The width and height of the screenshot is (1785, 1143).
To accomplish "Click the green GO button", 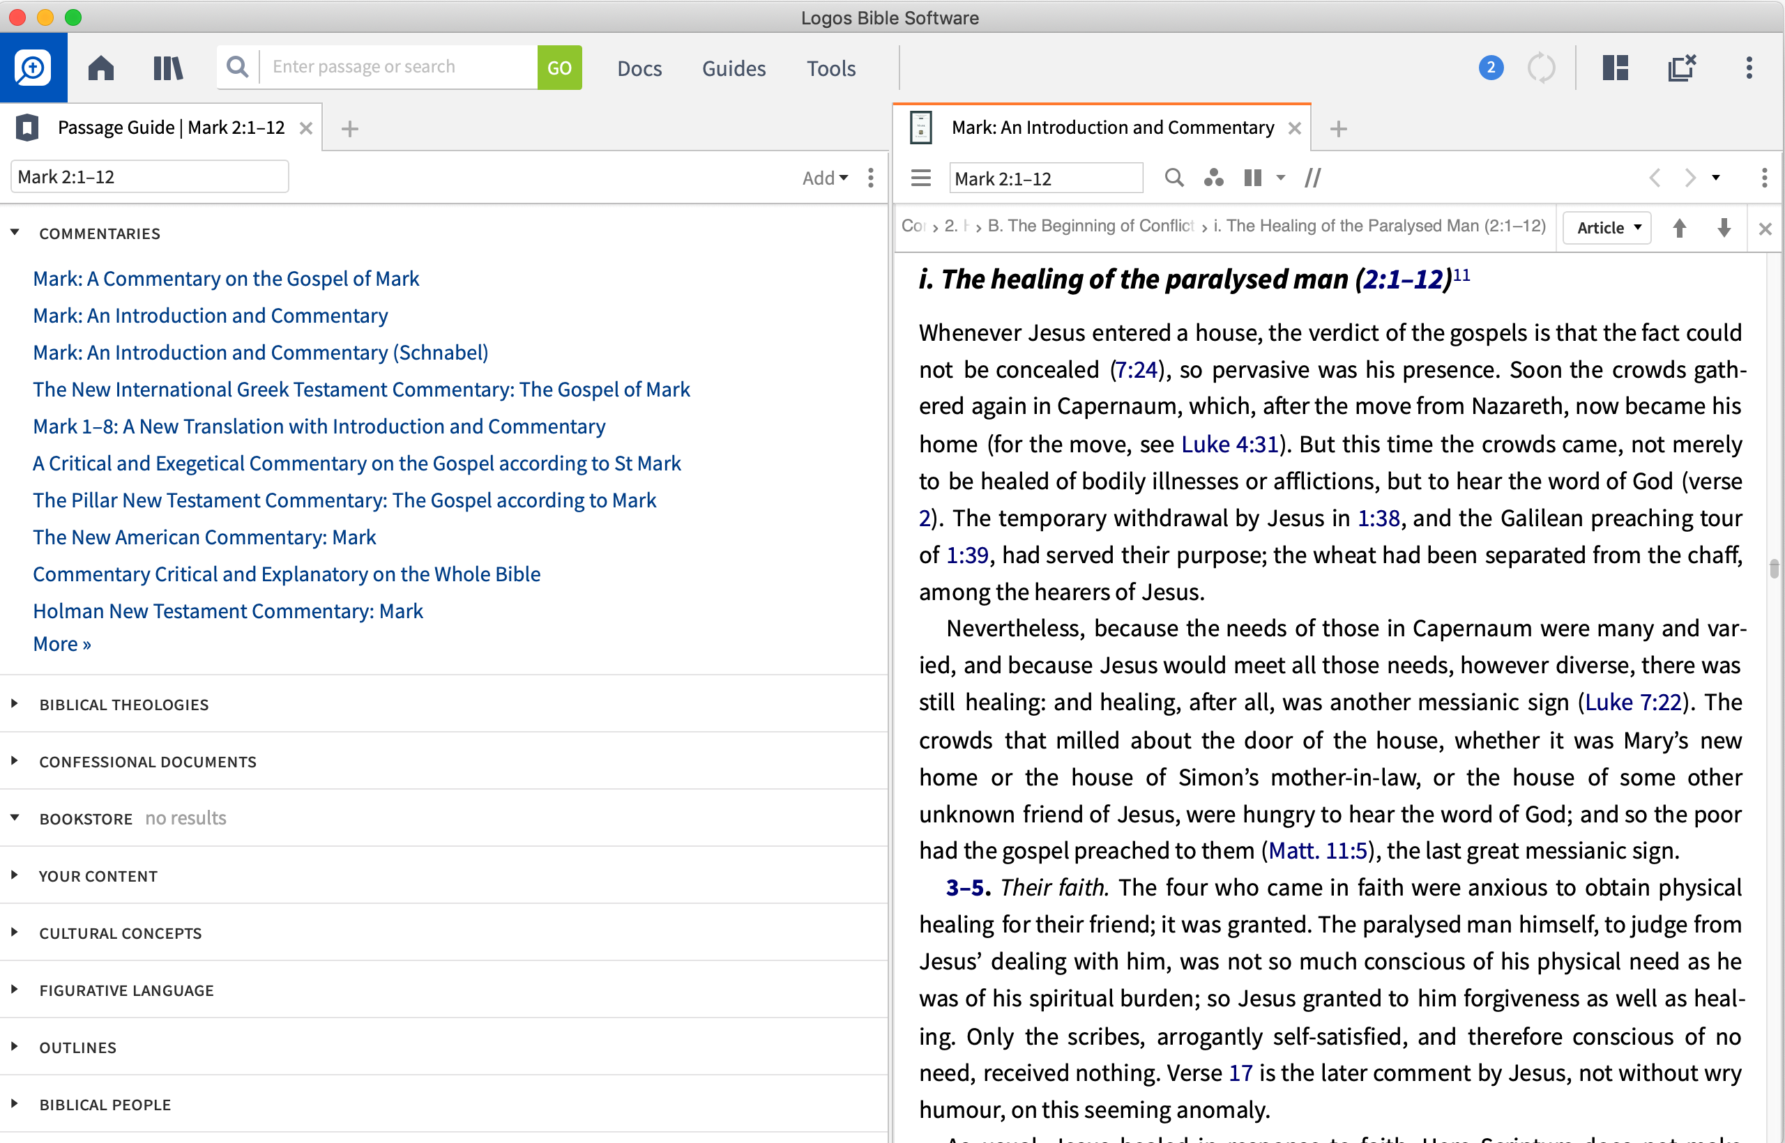I will [559, 68].
